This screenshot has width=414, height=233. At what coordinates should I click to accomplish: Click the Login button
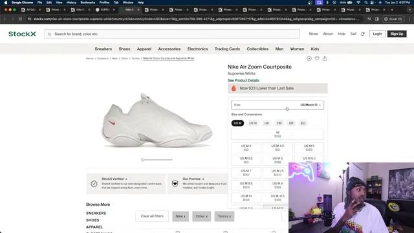pos(377,34)
